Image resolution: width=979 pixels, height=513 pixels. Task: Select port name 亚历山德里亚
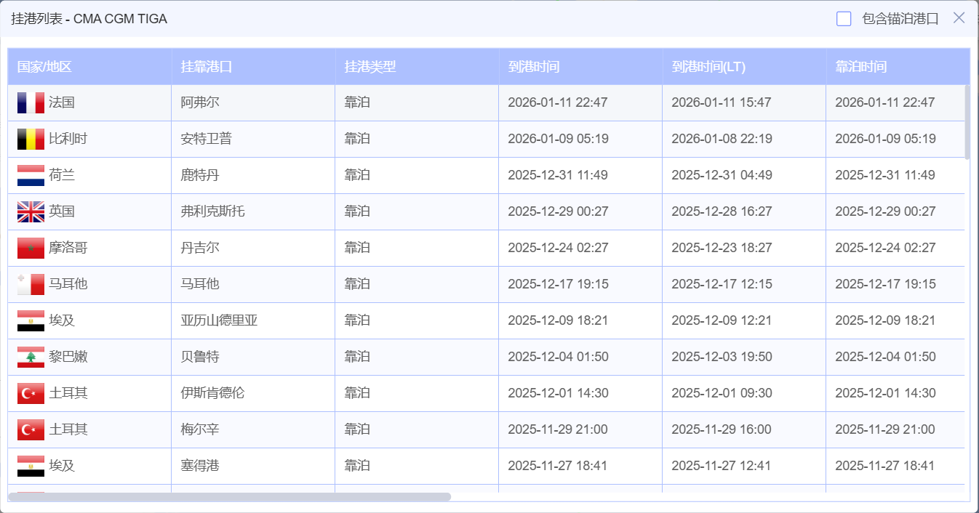click(219, 320)
